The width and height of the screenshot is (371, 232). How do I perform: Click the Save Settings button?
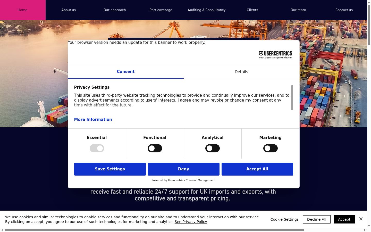coord(110,169)
